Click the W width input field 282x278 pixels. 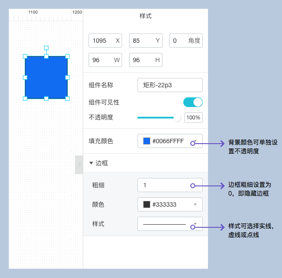(x=101, y=60)
